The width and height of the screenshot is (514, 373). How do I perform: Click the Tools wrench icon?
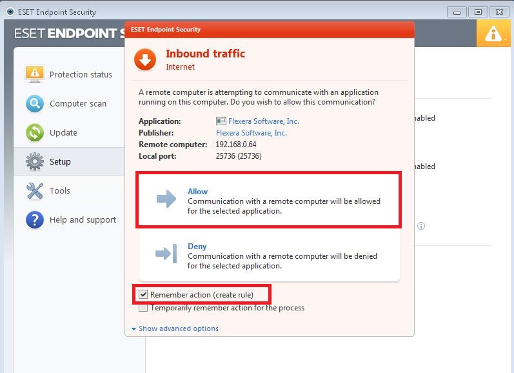(x=34, y=190)
